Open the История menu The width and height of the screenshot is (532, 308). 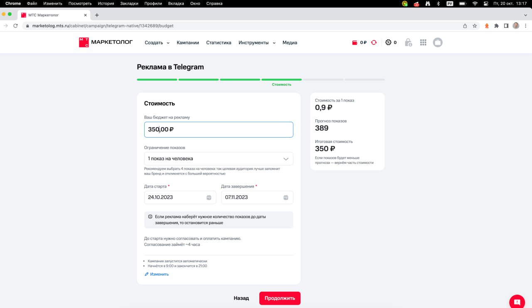pyautogui.click(x=106, y=3)
